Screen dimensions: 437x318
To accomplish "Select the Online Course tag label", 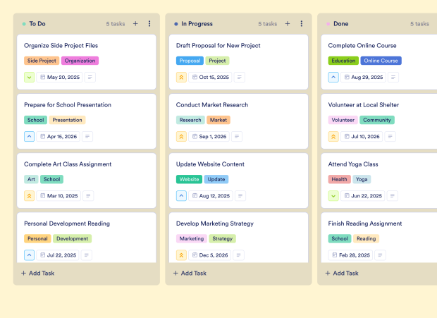I will (x=381, y=61).
